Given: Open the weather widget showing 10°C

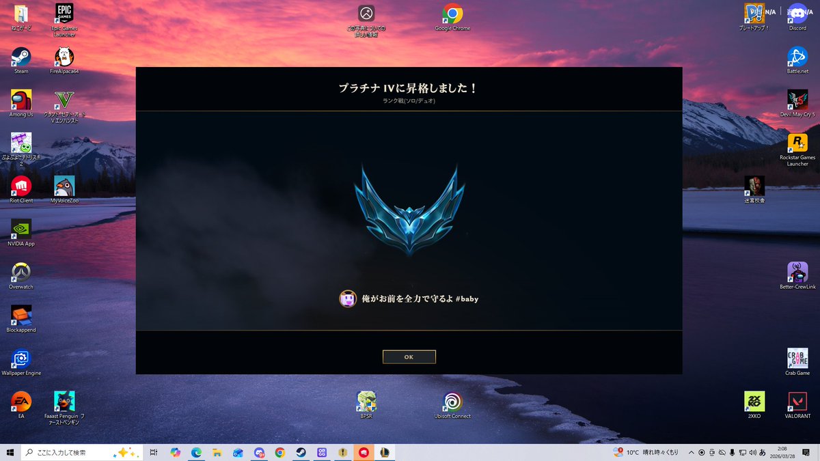Looking at the screenshot, I should click(x=646, y=452).
